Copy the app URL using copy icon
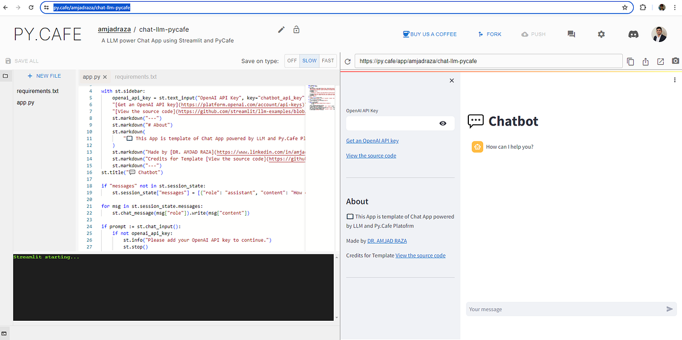682x340 pixels. (630, 61)
